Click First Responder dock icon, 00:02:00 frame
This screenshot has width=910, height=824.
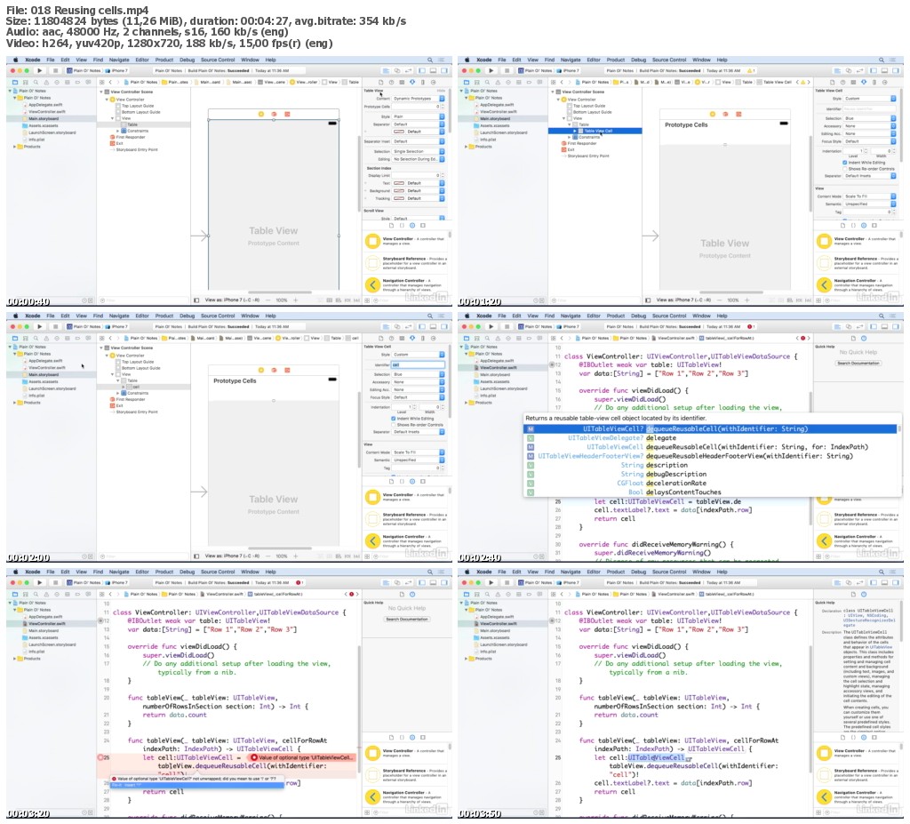[274, 370]
